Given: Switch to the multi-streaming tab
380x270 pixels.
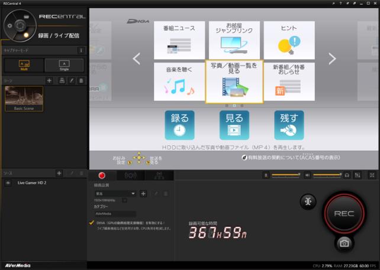Looking at the screenshot, I should point(159,175).
